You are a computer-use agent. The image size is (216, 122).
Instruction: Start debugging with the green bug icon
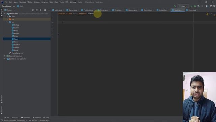coord(195,6)
